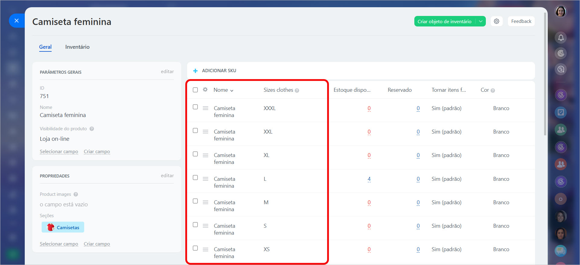
Task: Open the settings gear beside Feedback
Action: coord(496,21)
